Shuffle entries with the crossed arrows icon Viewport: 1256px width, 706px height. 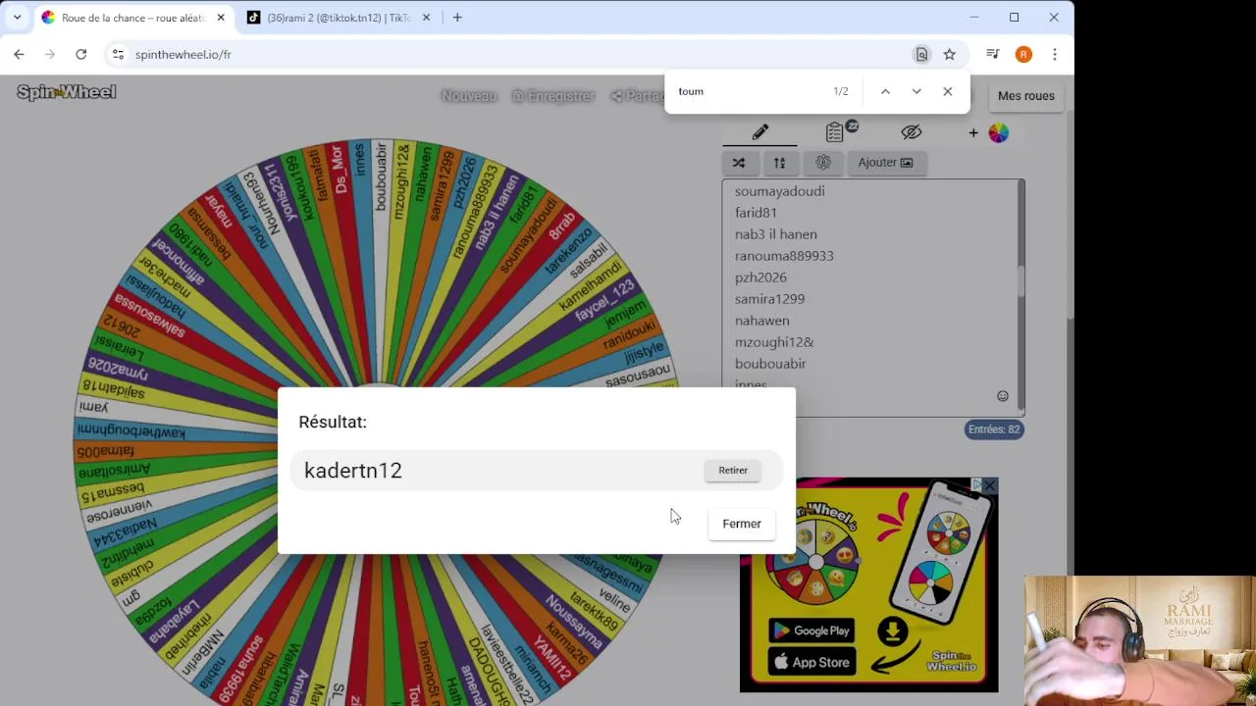click(739, 163)
